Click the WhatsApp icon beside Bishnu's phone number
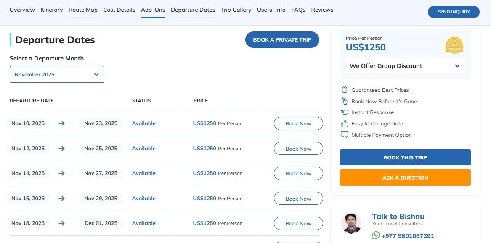491x243 pixels. (x=376, y=235)
